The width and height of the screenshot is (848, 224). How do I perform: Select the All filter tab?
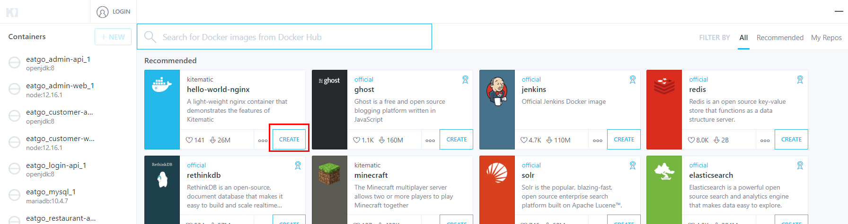point(743,38)
